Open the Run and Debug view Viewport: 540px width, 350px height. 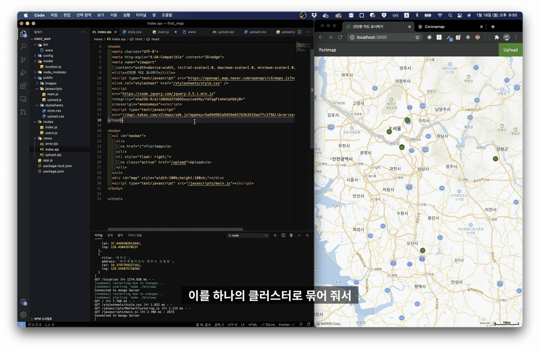pos(24,72)
